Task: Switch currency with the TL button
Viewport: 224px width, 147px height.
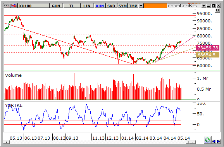Action: [71, 6]
